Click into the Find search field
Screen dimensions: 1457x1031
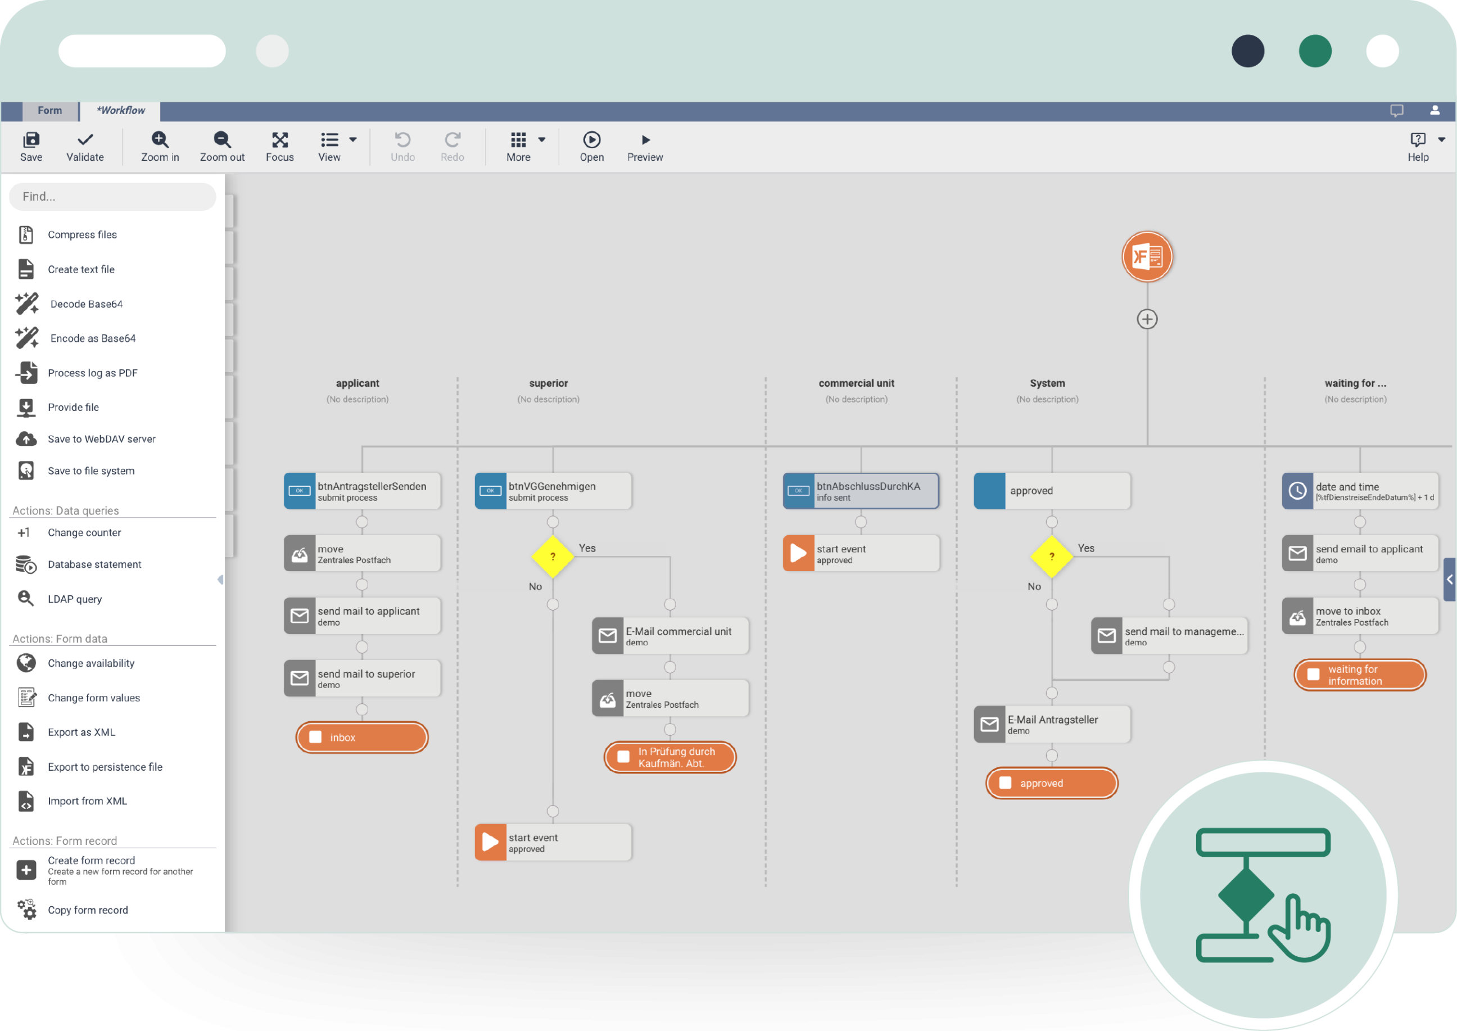click(112, 196)
